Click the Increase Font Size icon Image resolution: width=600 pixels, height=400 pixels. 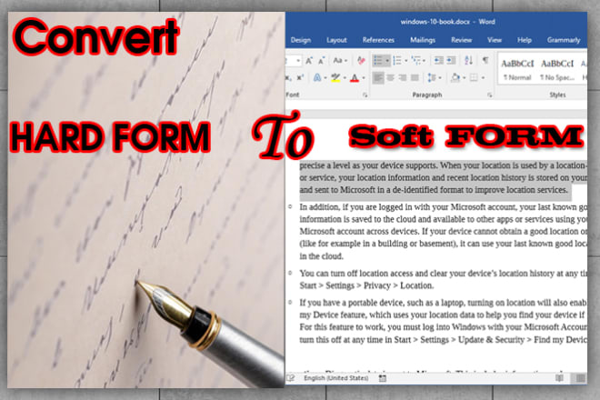(x=309, y=61)
